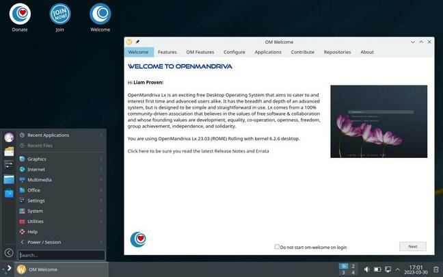Switch to the Features tab
This screenshot has height=277, width=443.
[x=167, y=52]
